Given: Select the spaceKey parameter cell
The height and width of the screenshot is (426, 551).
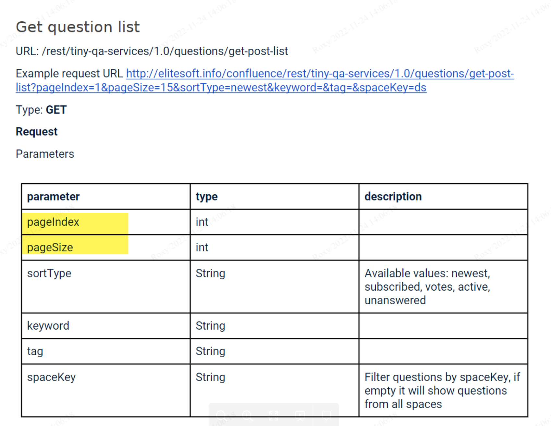Looking at the screenshot, I should click(x=51, y=377).
